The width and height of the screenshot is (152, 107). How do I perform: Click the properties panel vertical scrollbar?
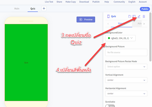(x=150, y=37)
